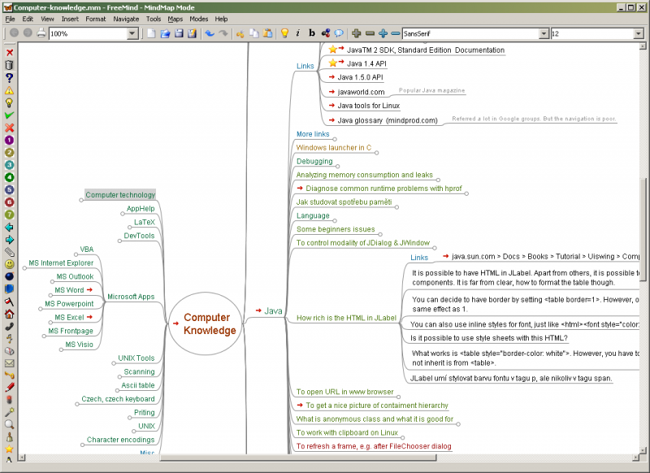Open an existing mind map file
The height and width of the screenshot is (473, 650).
tap(164, 33)
